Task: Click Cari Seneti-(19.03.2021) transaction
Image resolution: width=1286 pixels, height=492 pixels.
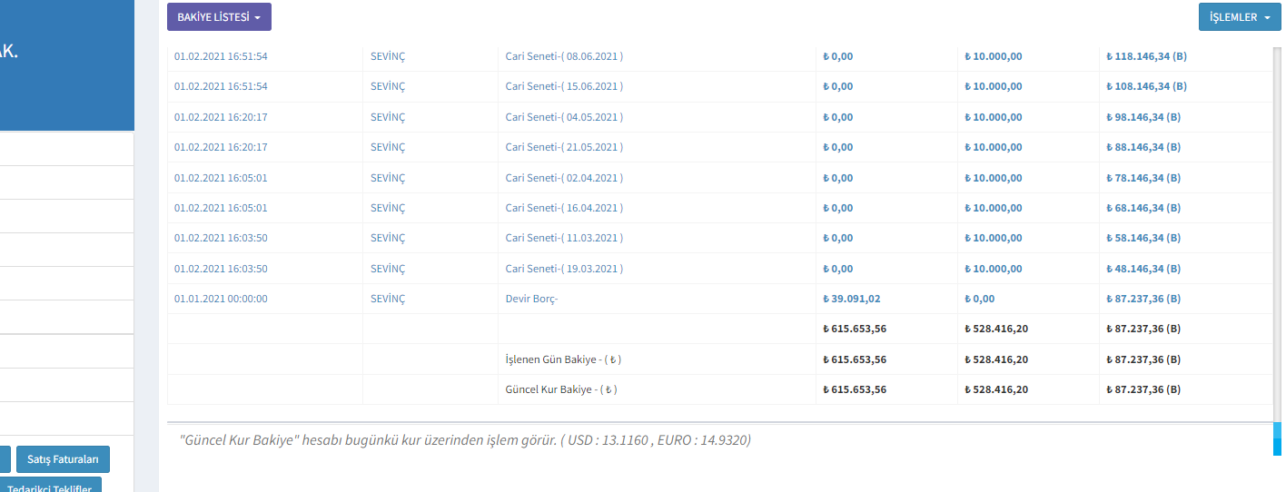Action: pyautogui.click(x=563, y=269)
